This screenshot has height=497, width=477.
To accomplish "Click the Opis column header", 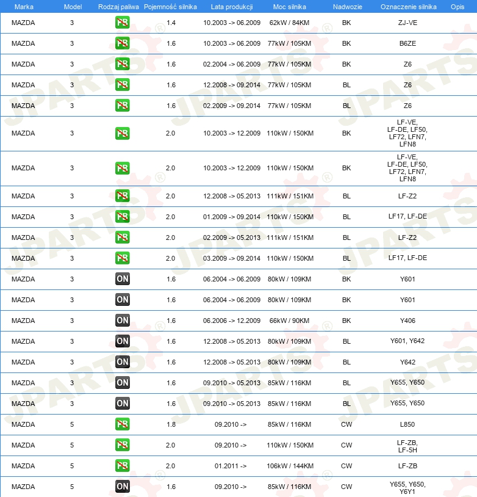I will [x=457, y=7].
